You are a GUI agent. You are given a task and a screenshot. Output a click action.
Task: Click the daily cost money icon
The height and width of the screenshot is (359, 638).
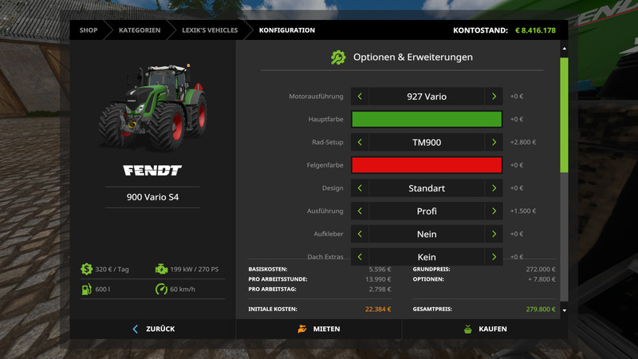(85, 270)
